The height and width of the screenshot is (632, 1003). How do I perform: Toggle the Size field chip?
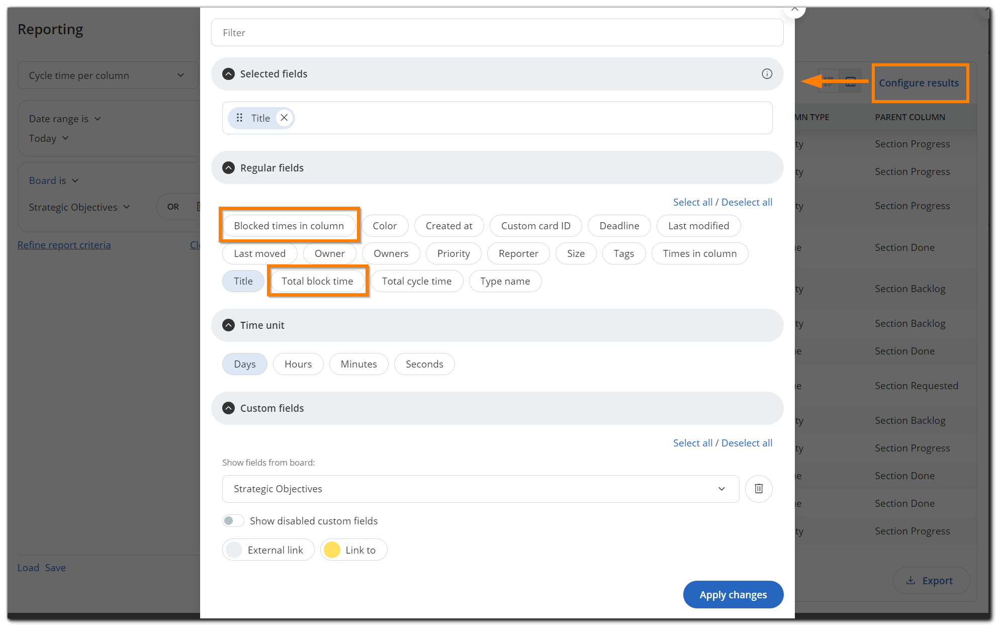(x=576, y=253)
